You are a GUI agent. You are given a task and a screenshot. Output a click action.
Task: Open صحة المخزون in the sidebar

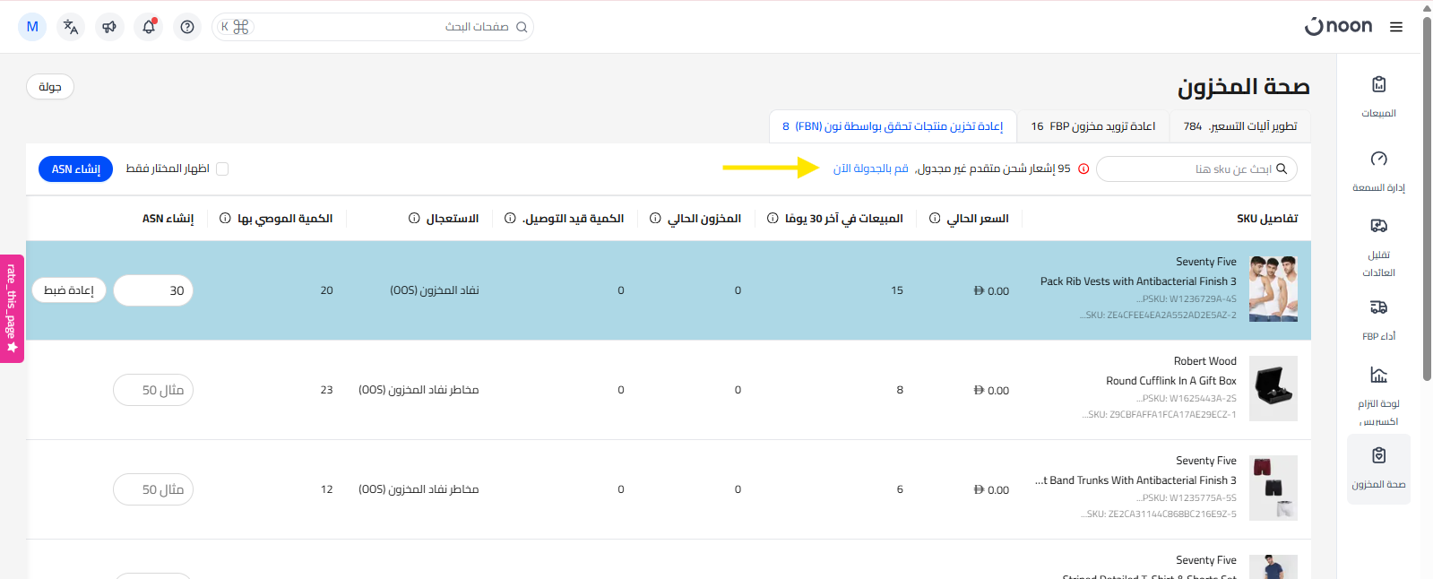pyautogui.click(x=1378, y=468)
